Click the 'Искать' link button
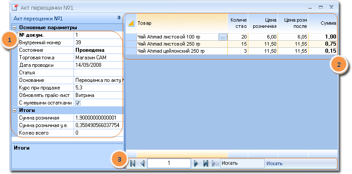 [x=274, y=163]
